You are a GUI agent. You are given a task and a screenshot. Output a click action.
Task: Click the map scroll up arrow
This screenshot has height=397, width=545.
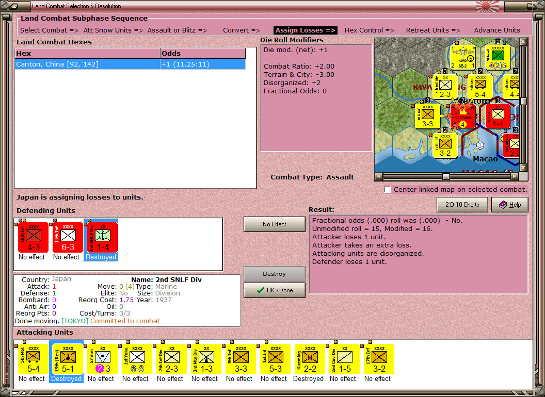523,42
